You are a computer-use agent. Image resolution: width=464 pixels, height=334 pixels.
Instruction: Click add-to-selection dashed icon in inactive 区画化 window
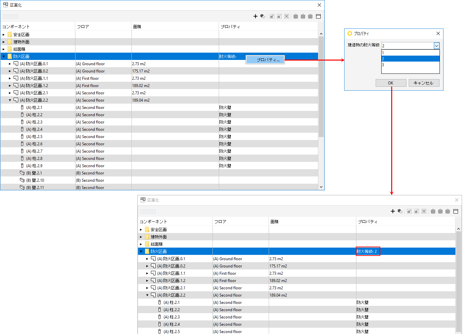tap(409, 211)
